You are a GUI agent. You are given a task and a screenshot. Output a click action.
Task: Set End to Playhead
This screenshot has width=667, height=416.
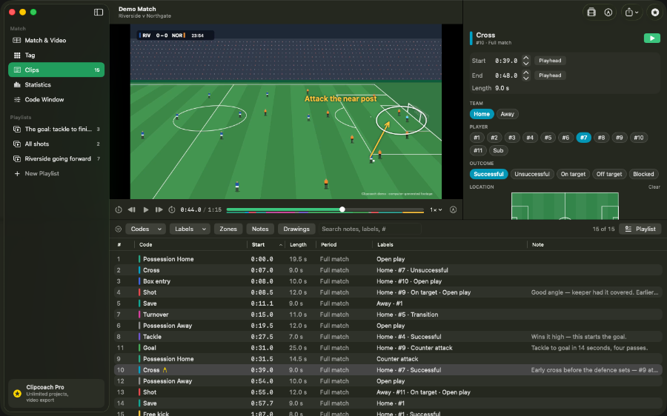point(550,76)
